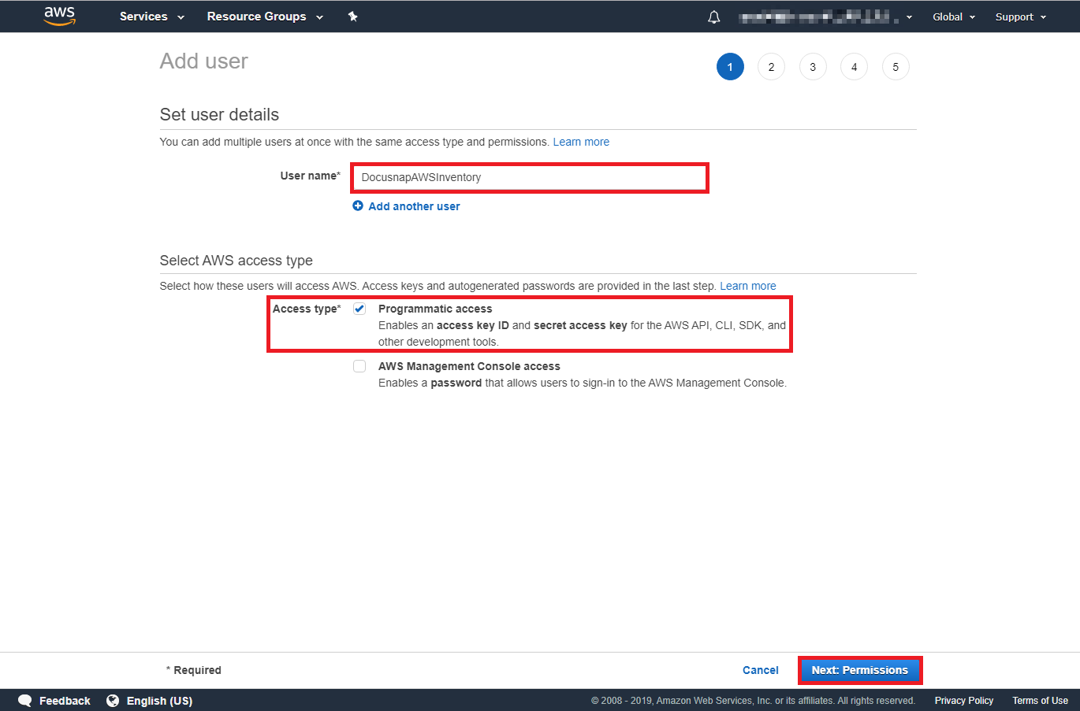This screenshot has width=1080, height=711.
Task: Click the Select AWS access type heading
Action: (x=236, y=261)
